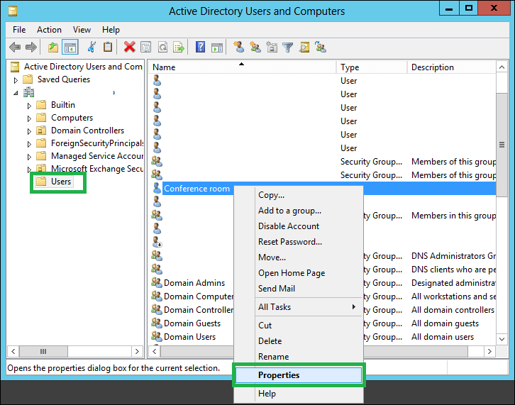
Task: Choose Rename from context menu
Action: 298,356
